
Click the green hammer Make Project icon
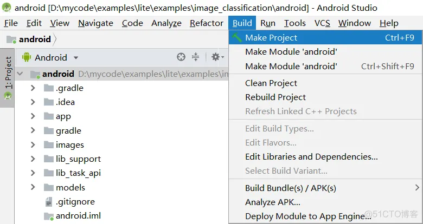[237, 37]
